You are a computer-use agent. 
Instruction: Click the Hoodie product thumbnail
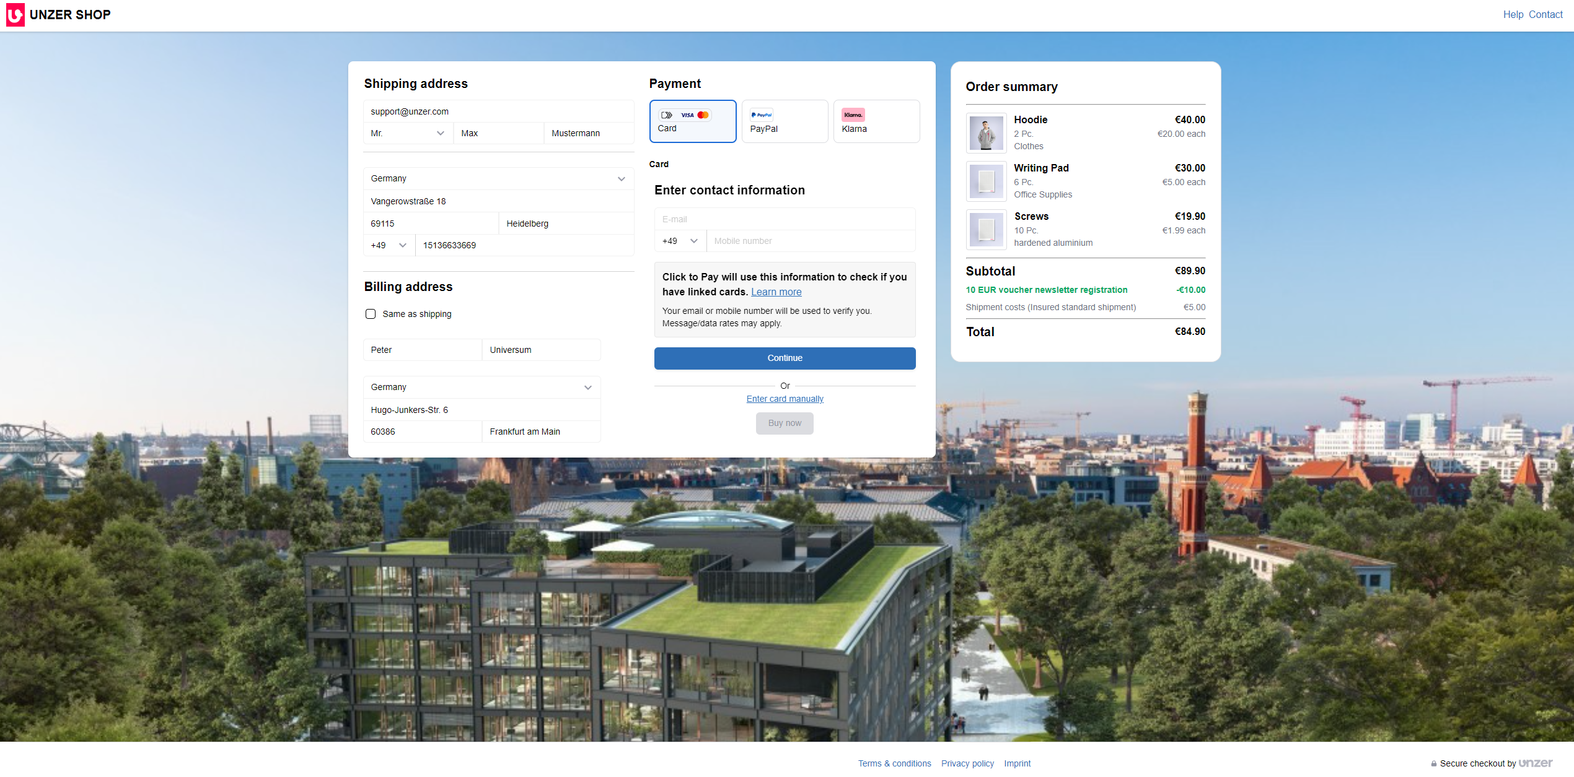(987, 132)
